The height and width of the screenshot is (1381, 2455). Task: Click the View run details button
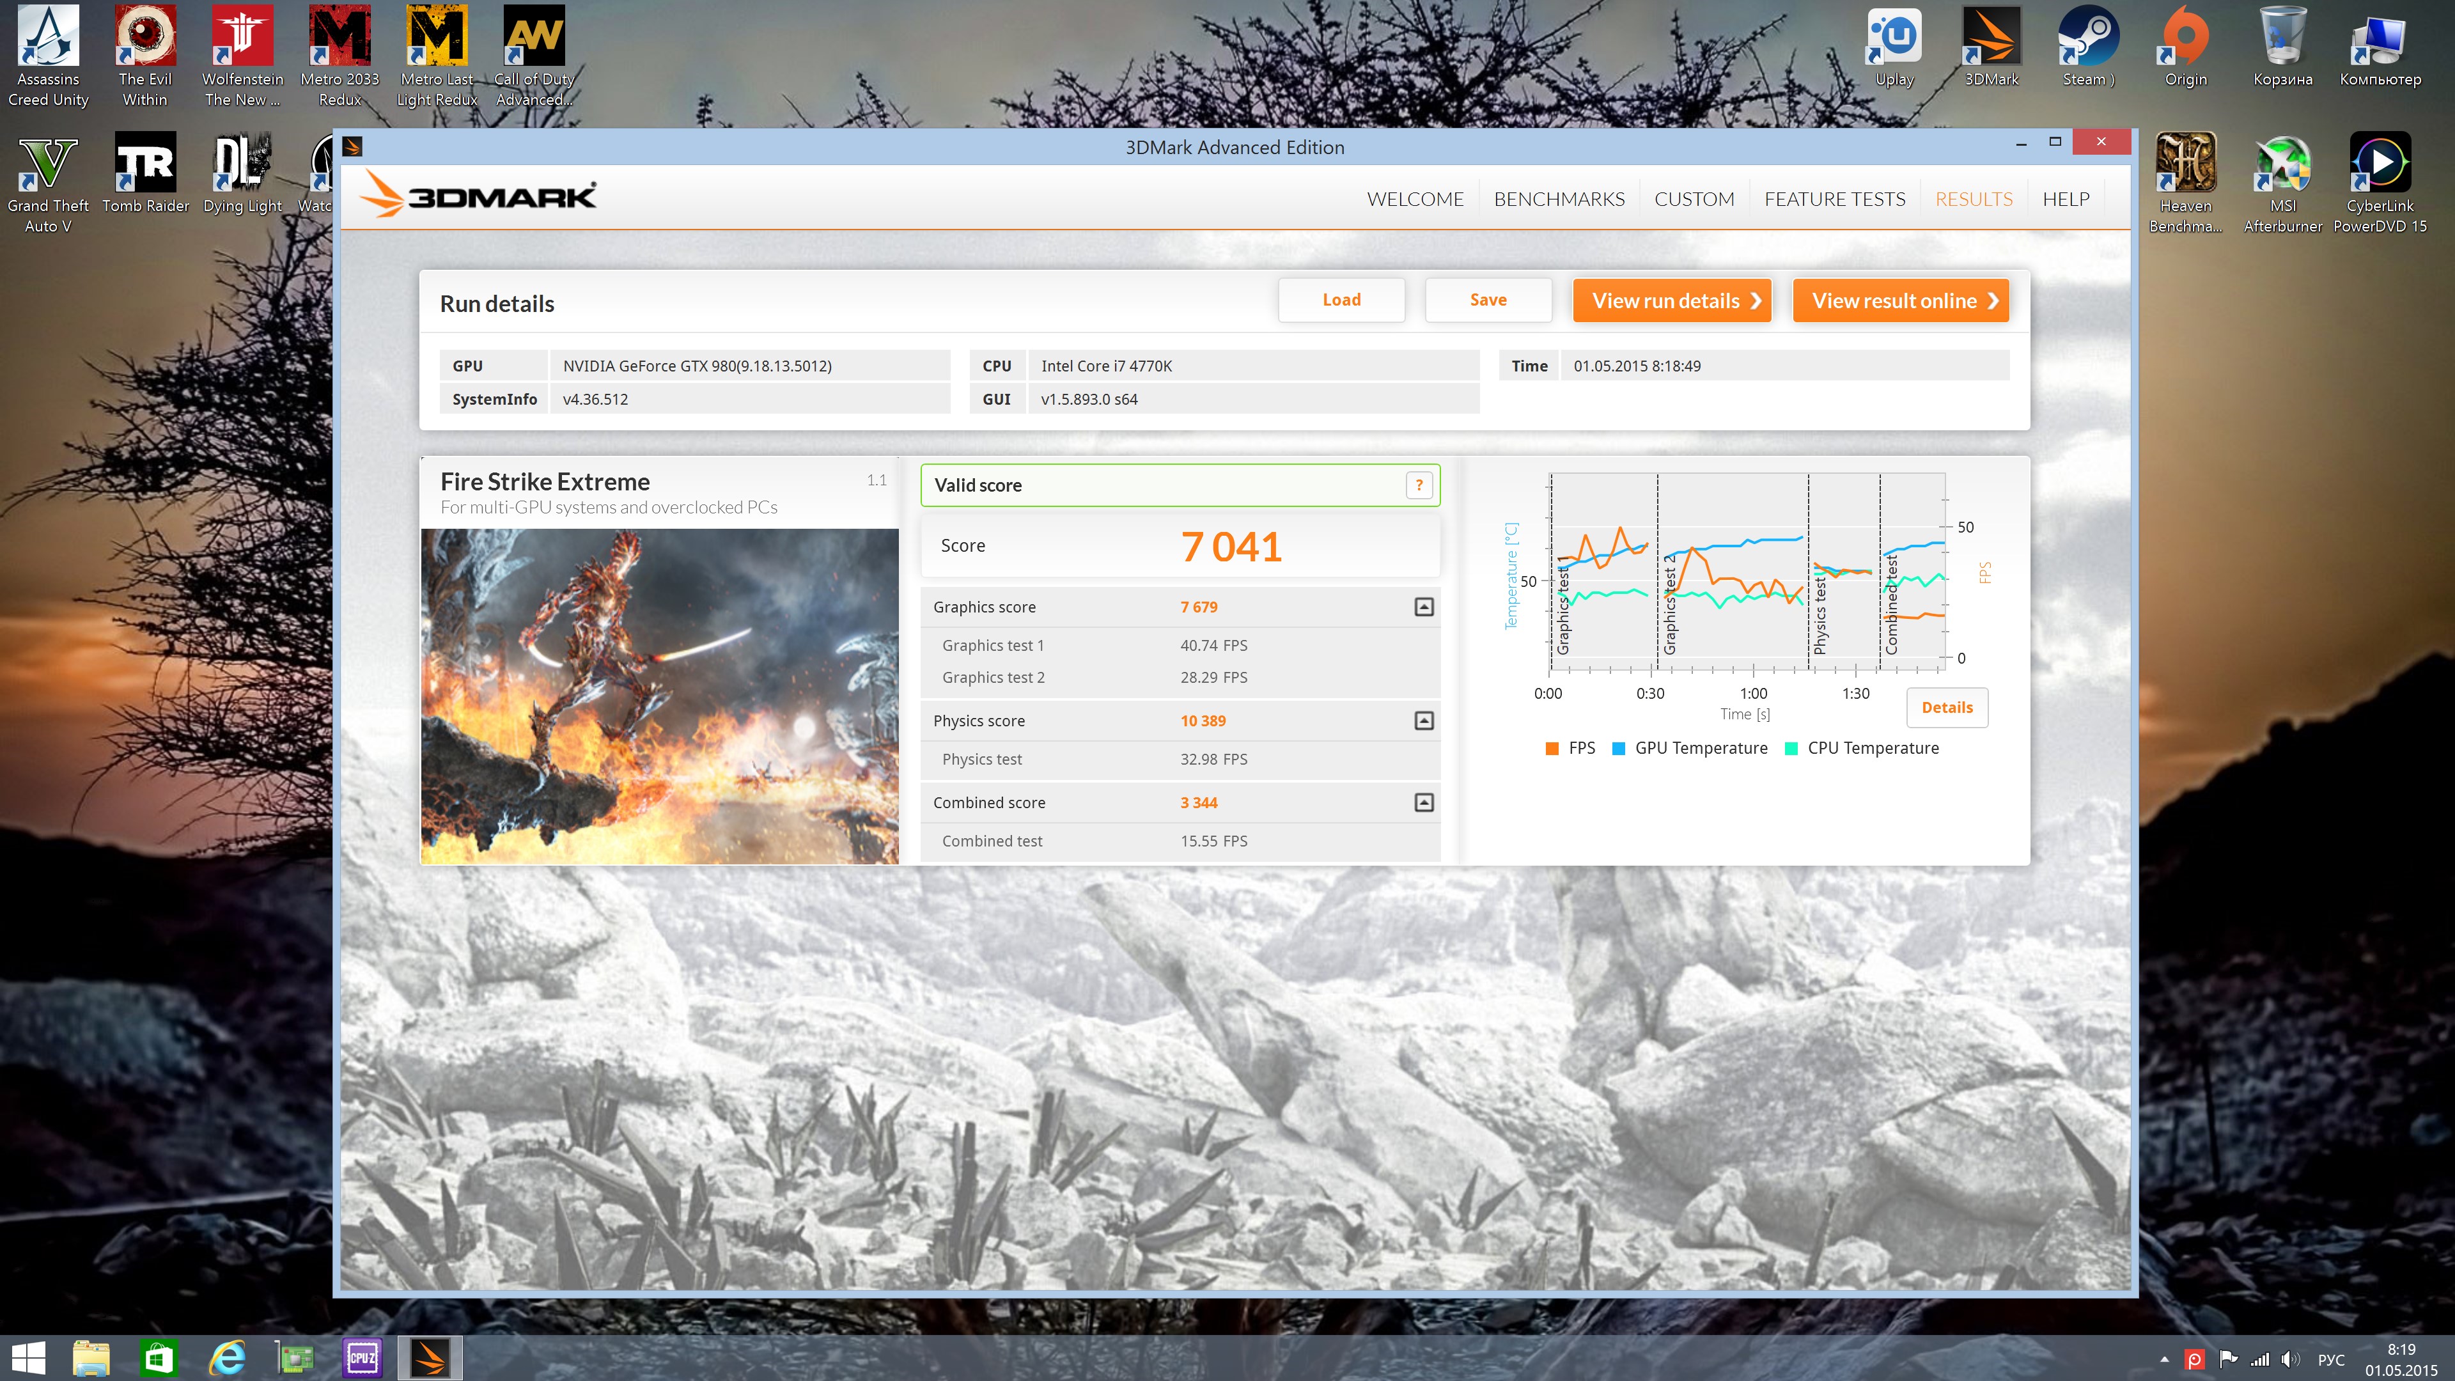tap(1672, 301)
